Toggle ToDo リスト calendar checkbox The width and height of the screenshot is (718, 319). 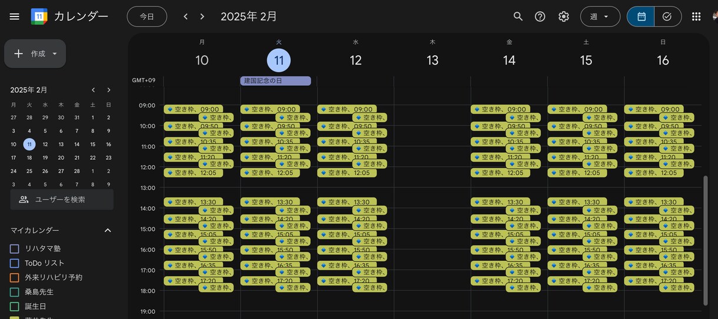pyautogui.click(x=15, y=263)
